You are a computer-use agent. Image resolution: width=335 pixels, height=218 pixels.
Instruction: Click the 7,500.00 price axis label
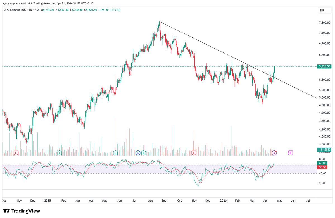pyautogui.click(x=325, y=23)
